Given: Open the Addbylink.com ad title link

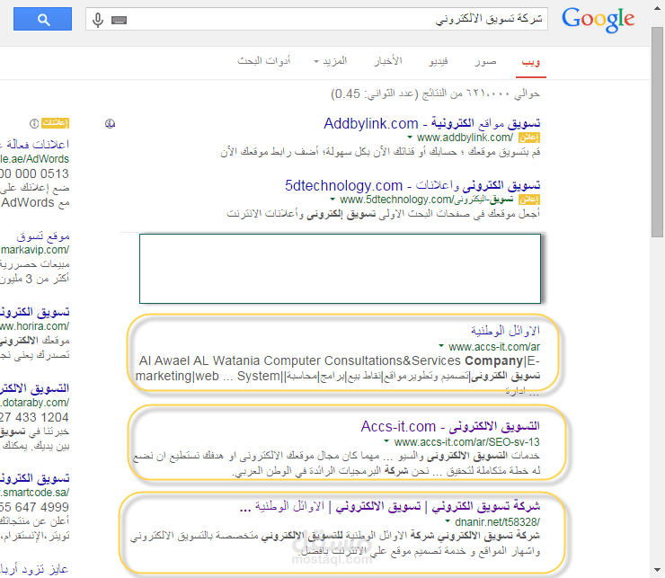Looking at the screenshot, I should (431, 123).
